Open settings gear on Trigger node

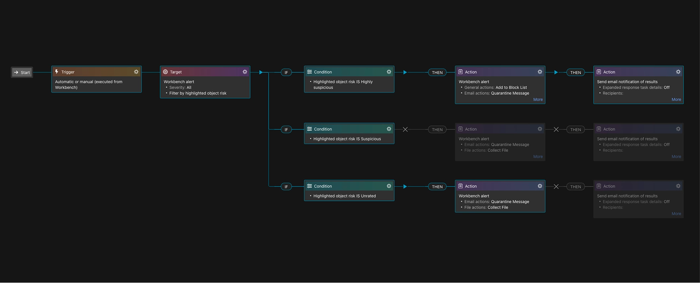pyautogui.click(x=136, y=72)
